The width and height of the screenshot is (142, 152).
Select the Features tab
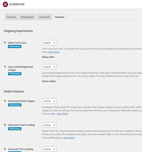tap(60, 17)
